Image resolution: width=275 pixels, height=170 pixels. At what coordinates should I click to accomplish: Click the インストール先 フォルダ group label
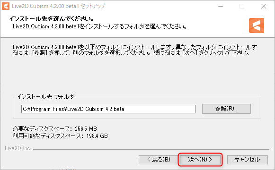point(45,96)
